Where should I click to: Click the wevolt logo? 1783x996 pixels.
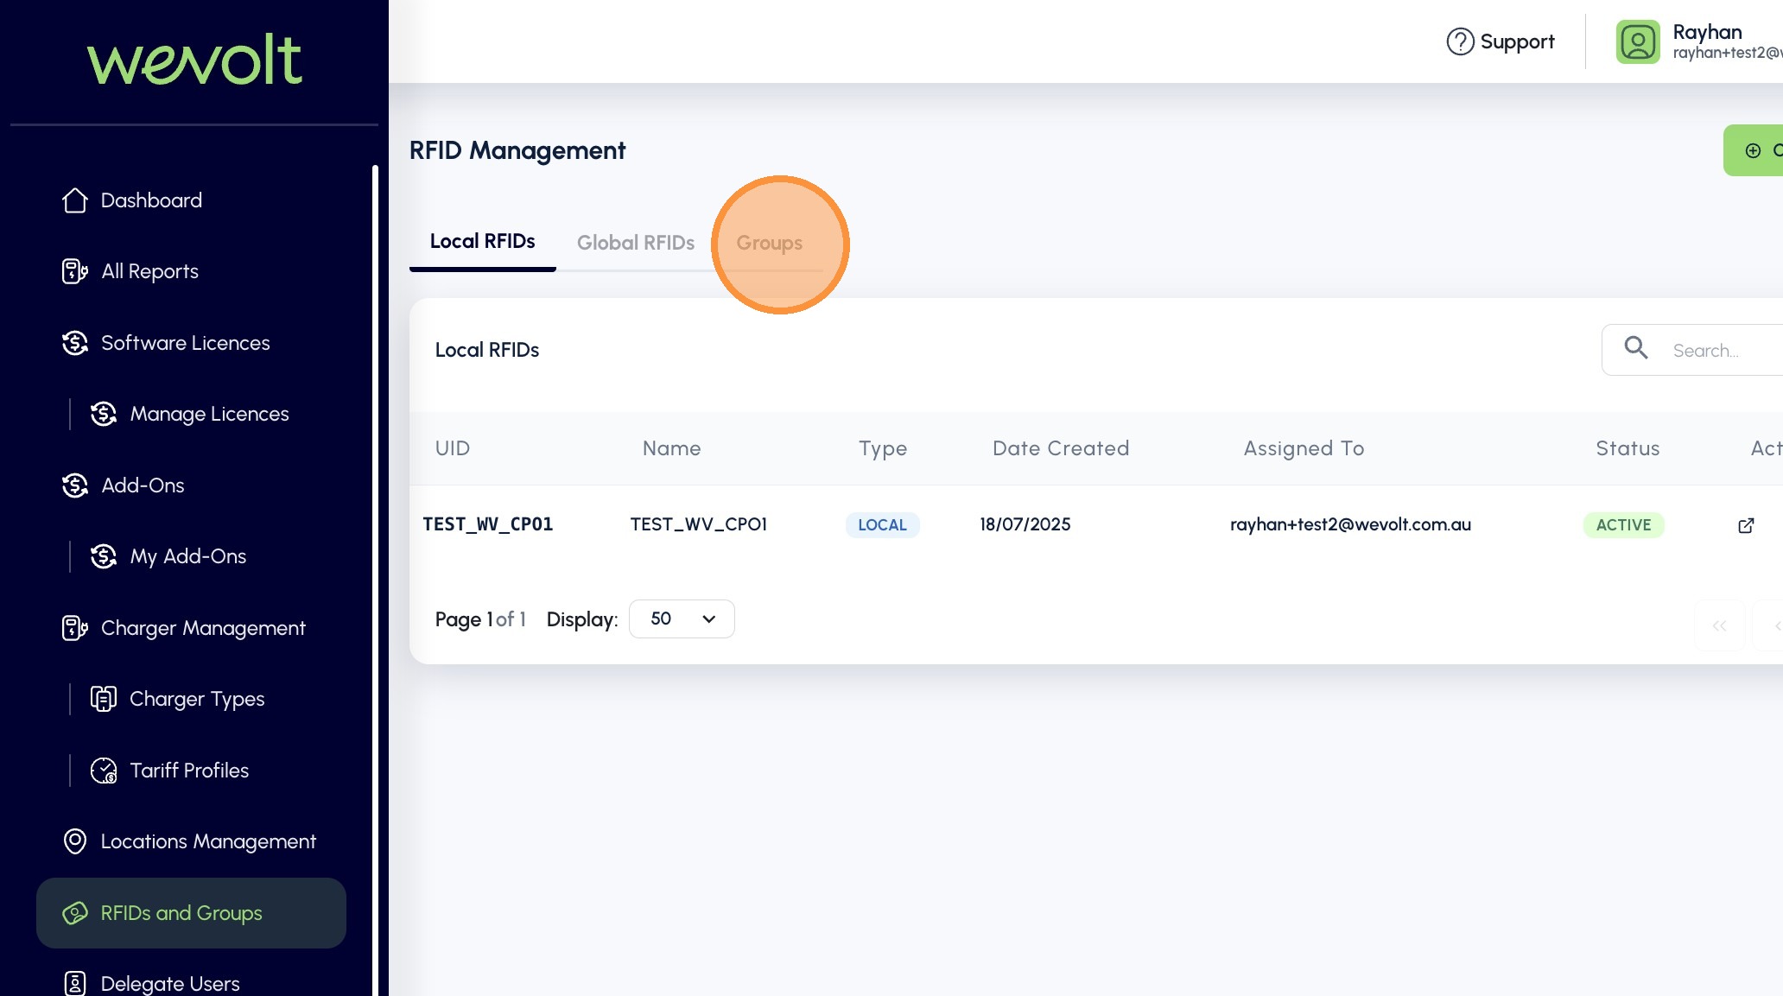coord(194,60)
